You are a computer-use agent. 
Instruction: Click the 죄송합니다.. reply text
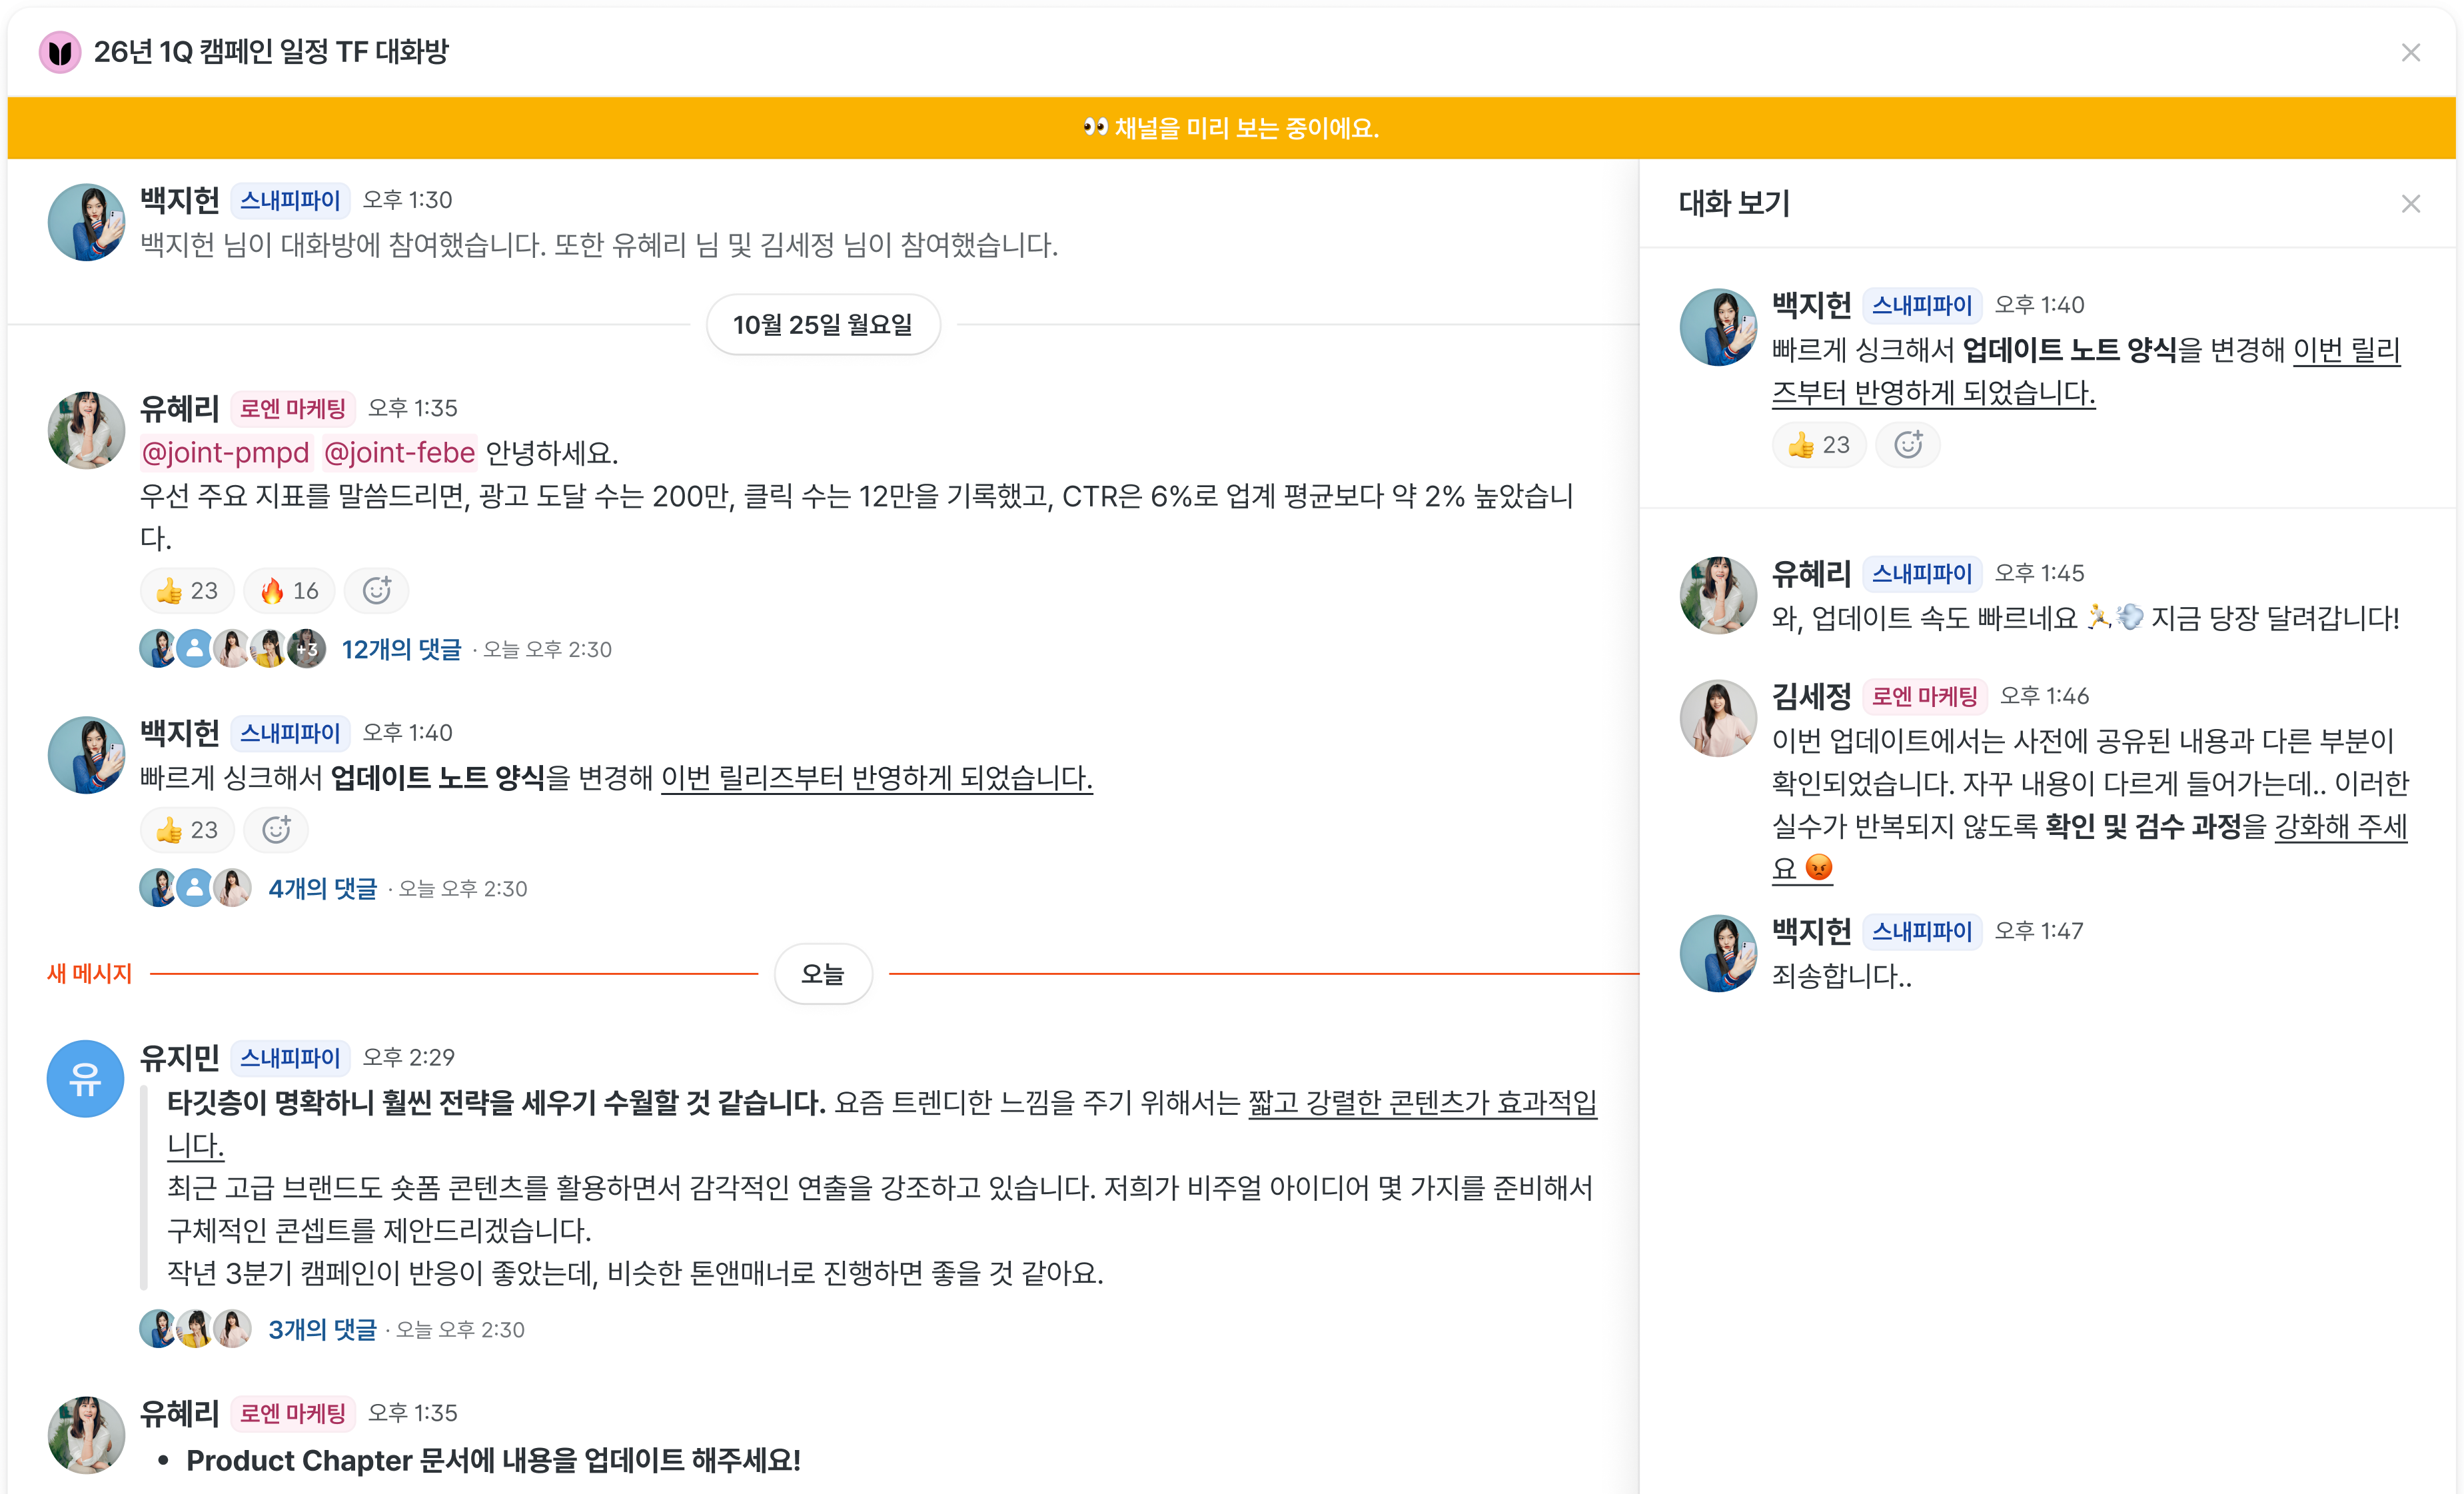[x=1842, y=976]
